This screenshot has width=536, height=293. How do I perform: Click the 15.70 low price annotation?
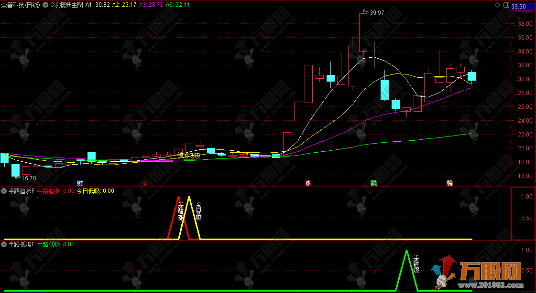click(x=29, y=178)
